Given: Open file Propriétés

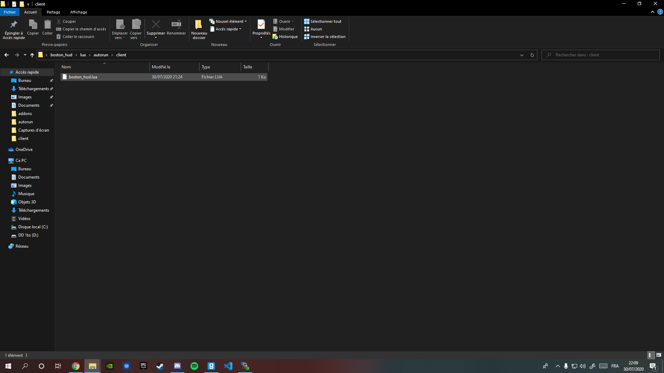Looking at the screenshot, I should [261, 29].
